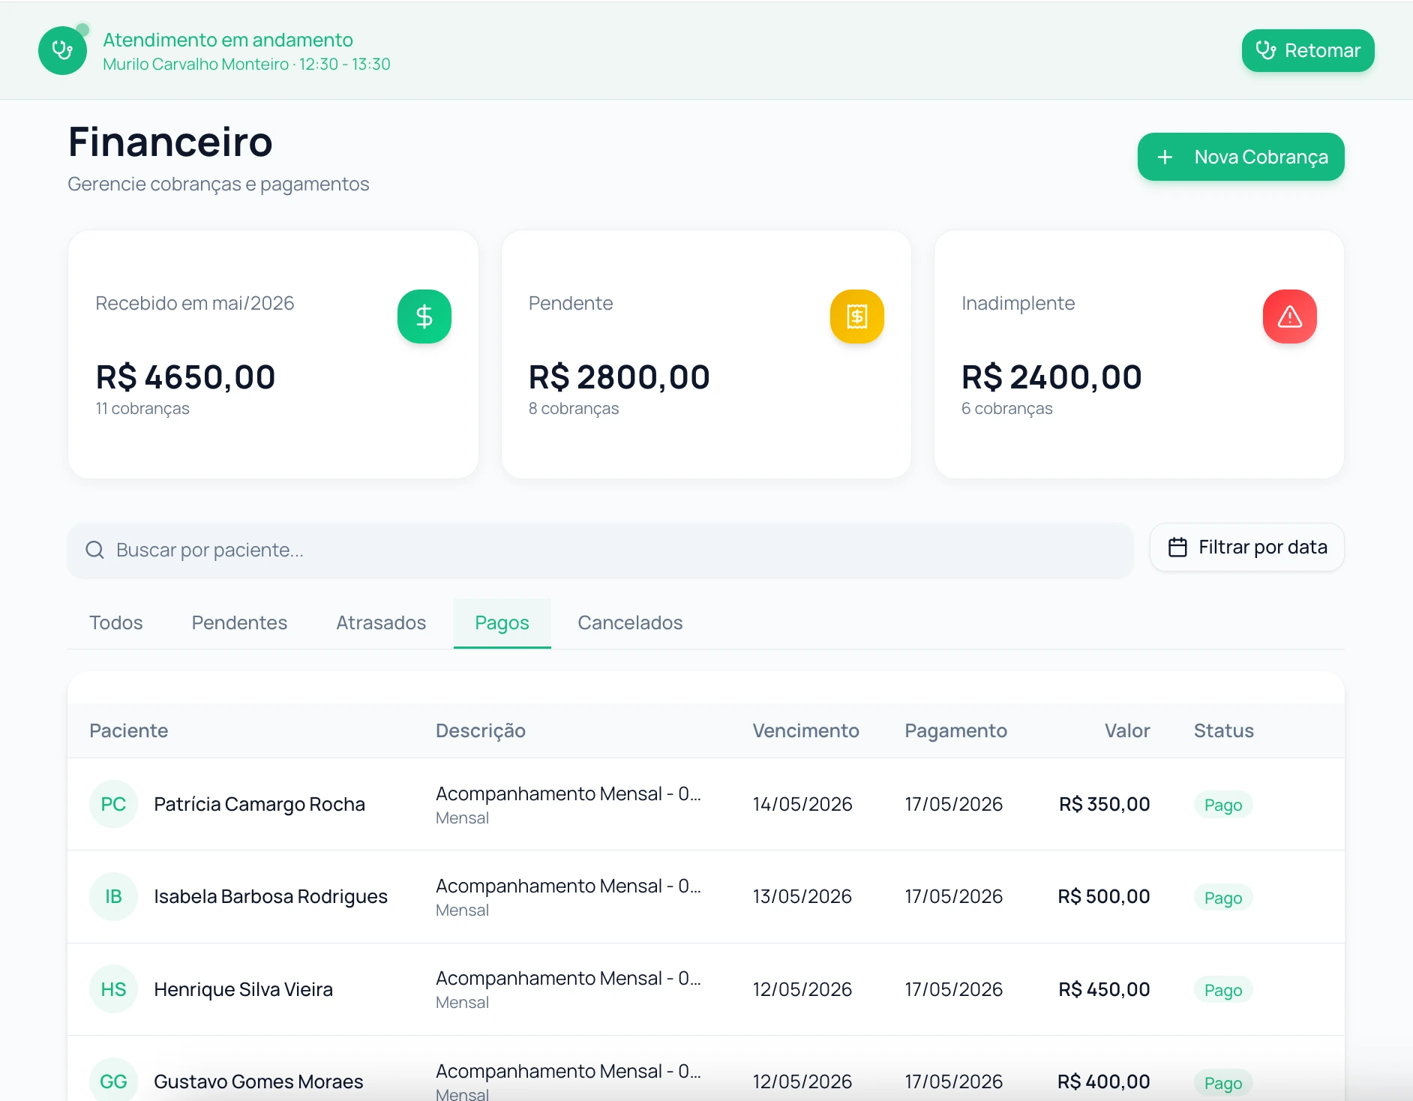Focus the Buscar por paciente search field

600,550
